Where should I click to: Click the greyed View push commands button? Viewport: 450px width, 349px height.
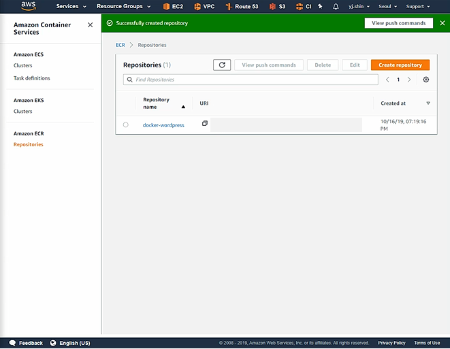pos(269,65)
